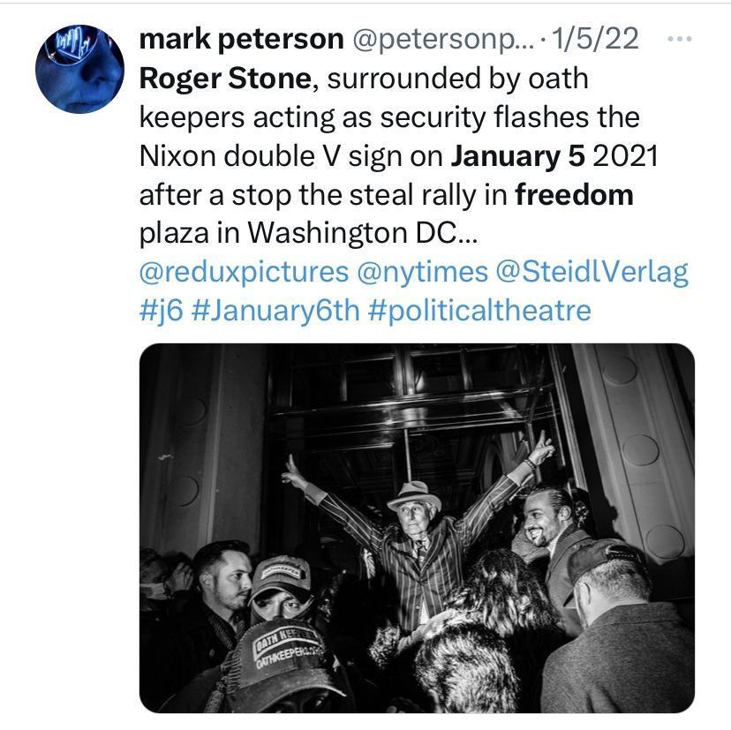Click the bold Roger Stone text

[x=225, y=79]
